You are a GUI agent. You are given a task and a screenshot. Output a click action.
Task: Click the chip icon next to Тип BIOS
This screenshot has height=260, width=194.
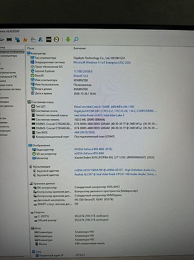pyautogui.click(x=34, y=132)
